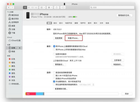Go forward with the right arrow button
Screen dimensions: 140x102
[x=12, y=8]
